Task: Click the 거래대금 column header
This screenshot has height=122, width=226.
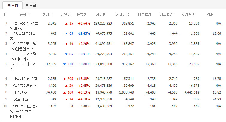Action: 123,14
